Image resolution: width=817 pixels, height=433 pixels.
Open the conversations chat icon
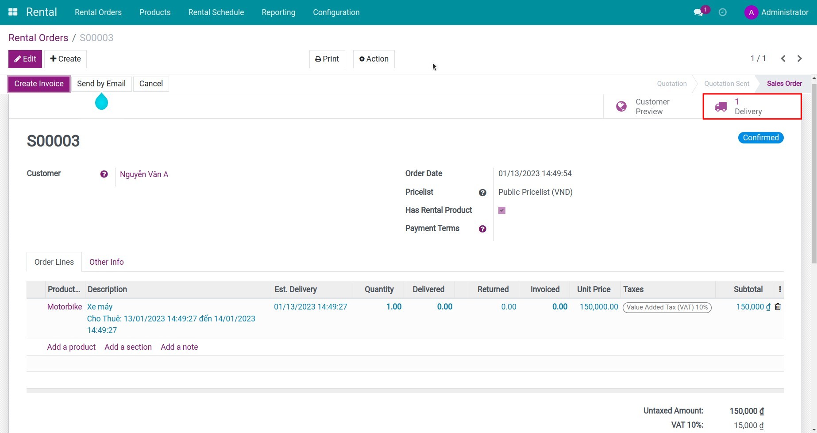pos(698,12)
